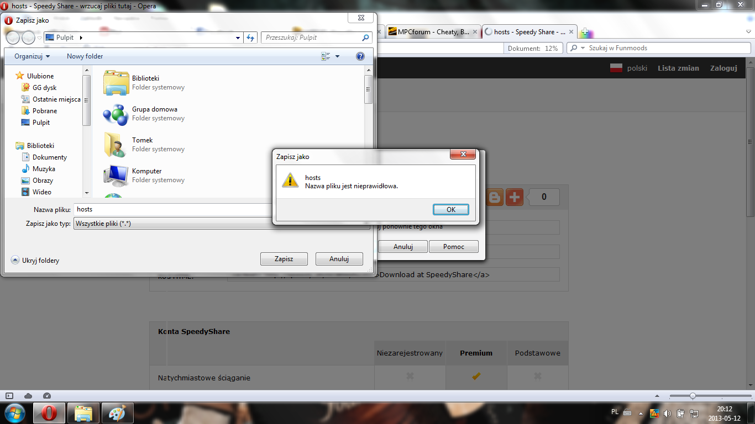Switch to hosts - Speedy Share tab
Viewport: 755px width, 424px height.
[529, 31]
